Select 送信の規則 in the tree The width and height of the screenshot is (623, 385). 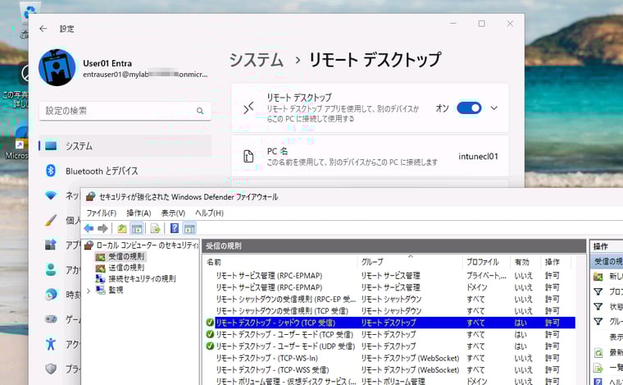(x=125, y=268)
